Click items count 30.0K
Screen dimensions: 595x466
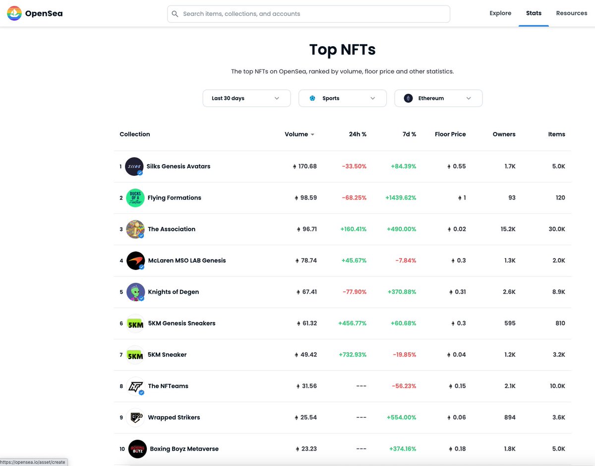(x=557, y=229)
